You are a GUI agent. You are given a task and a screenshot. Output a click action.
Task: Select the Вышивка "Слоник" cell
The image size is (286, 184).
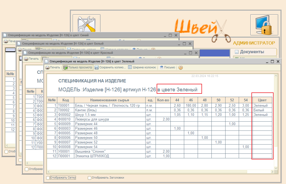pyautogui.click(x=110, y=152)
